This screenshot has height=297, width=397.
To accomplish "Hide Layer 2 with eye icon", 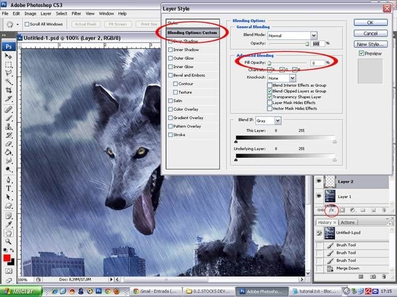I will pos(319,181).
